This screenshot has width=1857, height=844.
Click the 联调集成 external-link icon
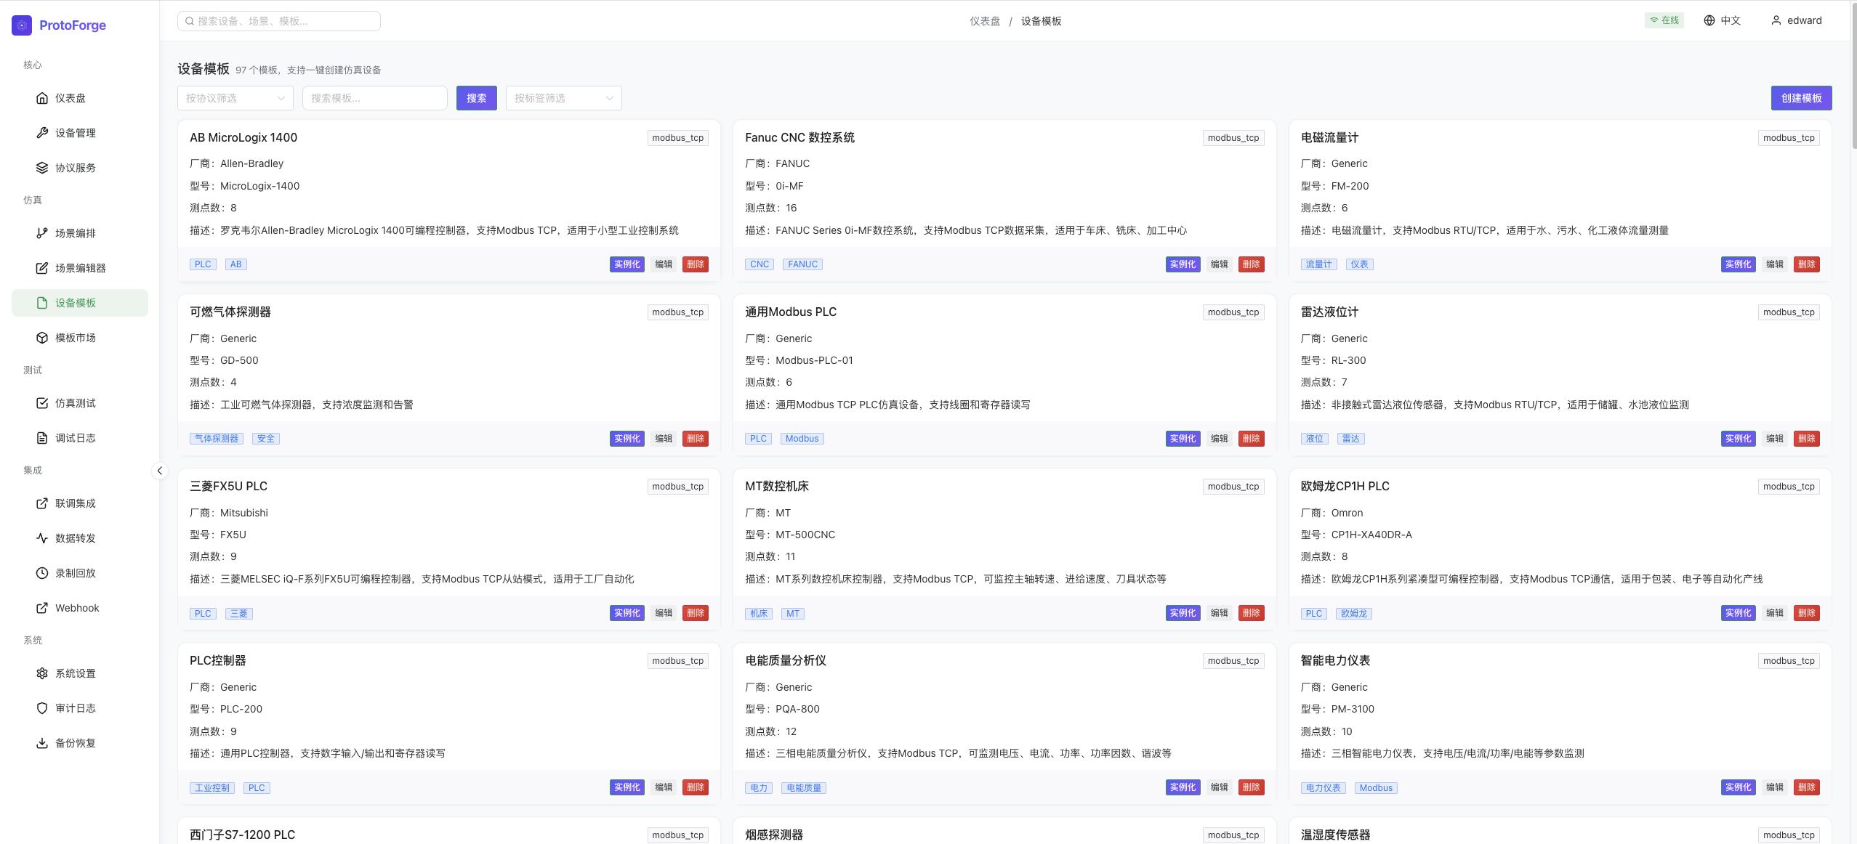tap(42, 503)
